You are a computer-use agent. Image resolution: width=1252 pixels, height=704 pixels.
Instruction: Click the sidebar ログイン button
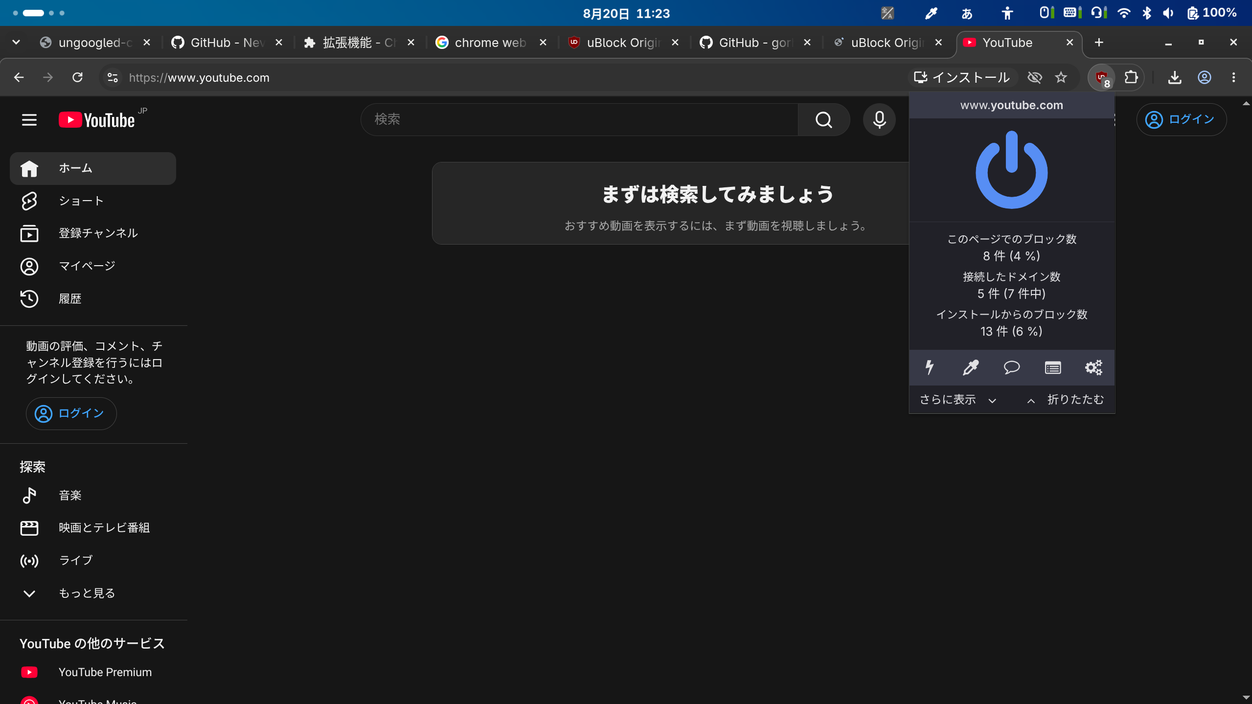point(71,413)
